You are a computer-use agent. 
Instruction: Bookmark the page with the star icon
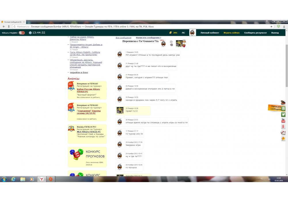coord(271,27)
